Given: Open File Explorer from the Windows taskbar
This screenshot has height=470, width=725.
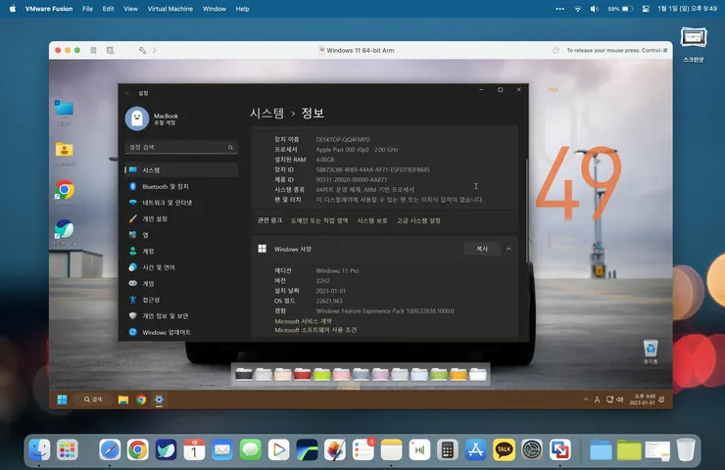Looking at the screenshot, I should click(x=123, y=399).
